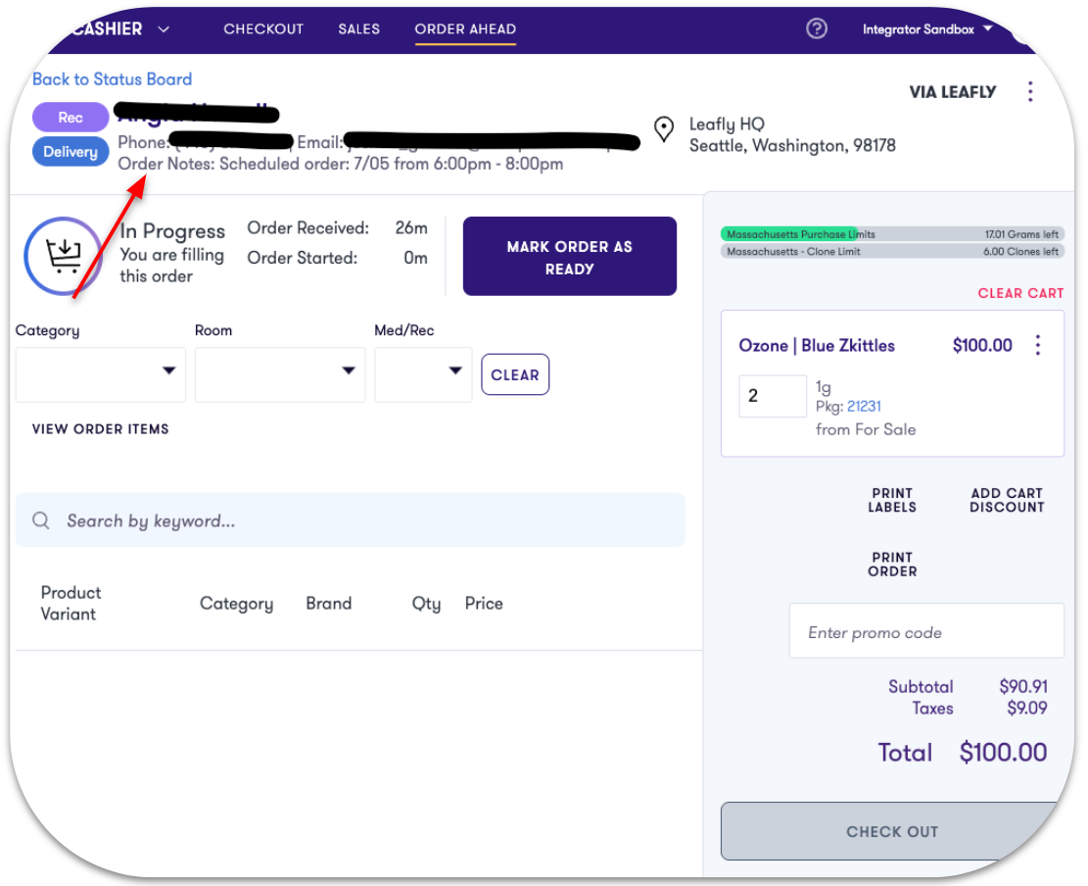Click the Qty column header
The image size is (1088, 886).
click(x=426, y=604)
